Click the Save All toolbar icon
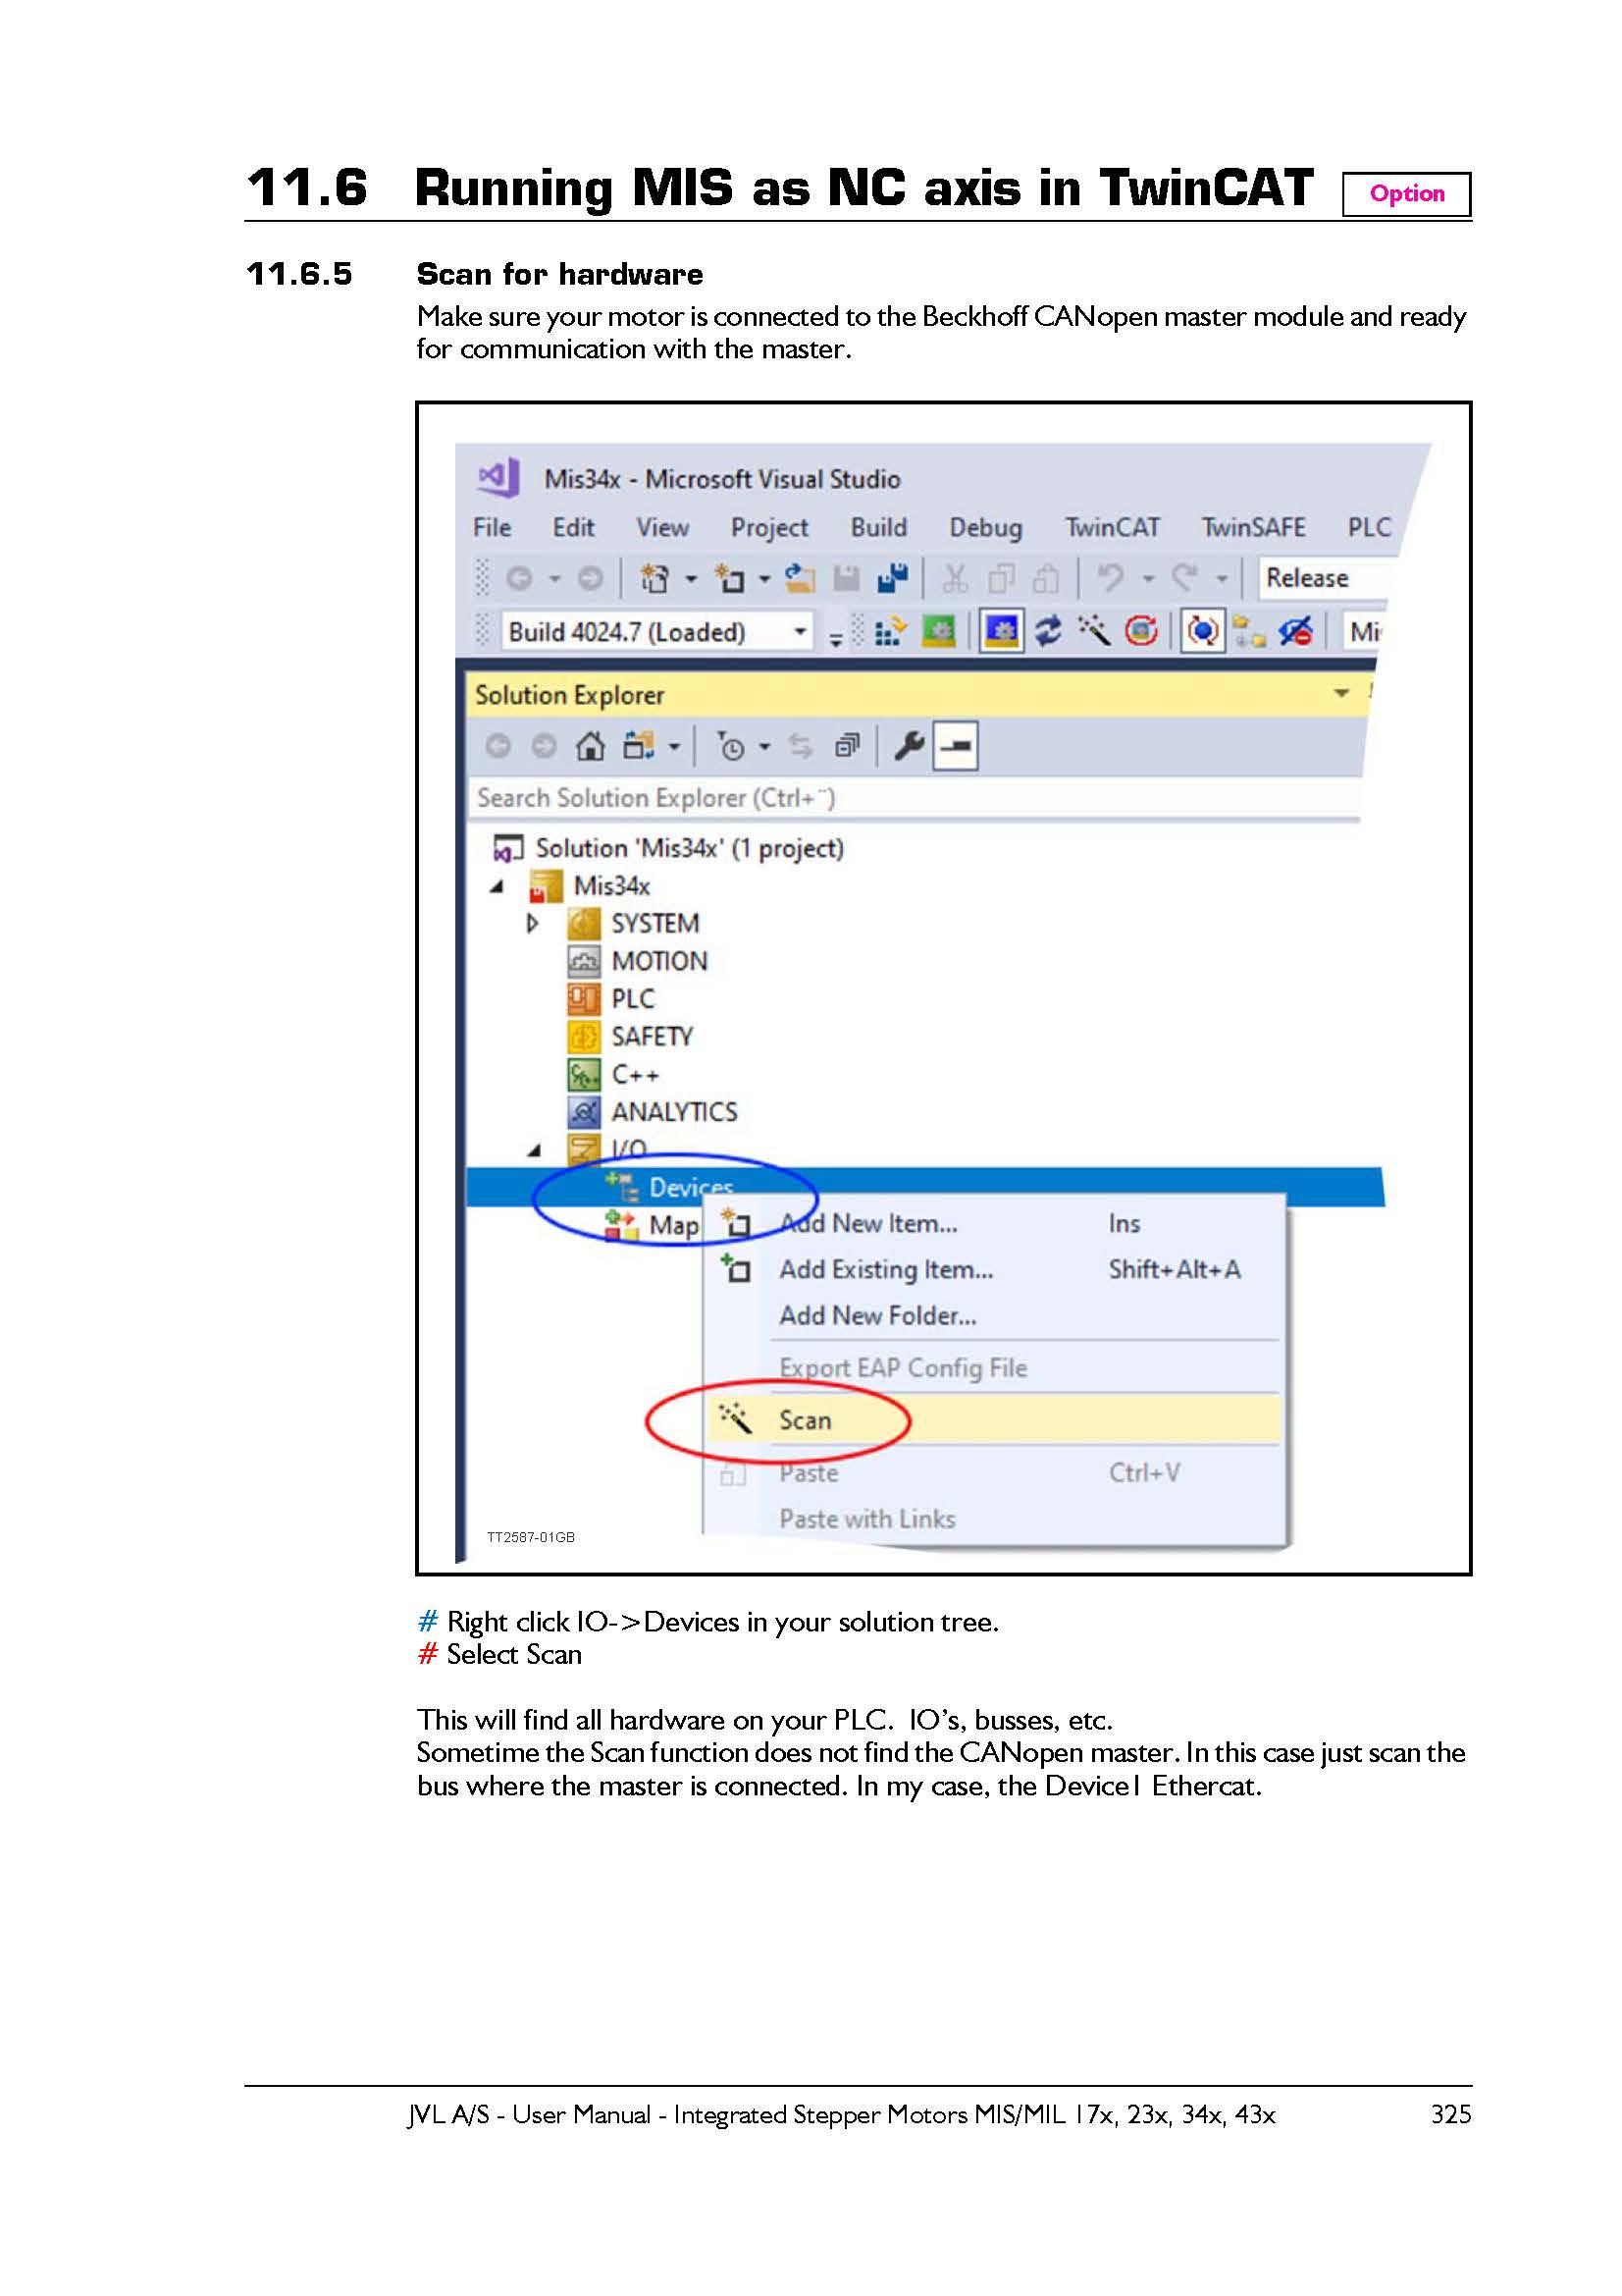 coord(893,578)
